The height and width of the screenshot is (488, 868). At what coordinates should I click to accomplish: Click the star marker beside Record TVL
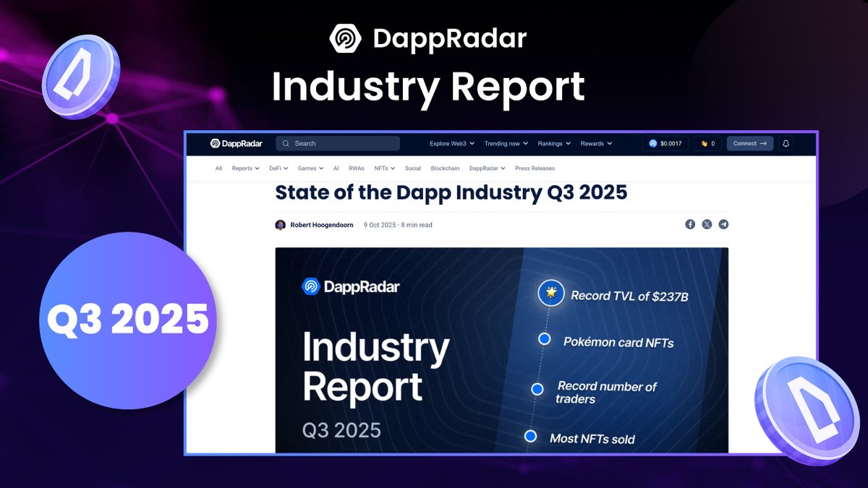click(x=551, y=294)
